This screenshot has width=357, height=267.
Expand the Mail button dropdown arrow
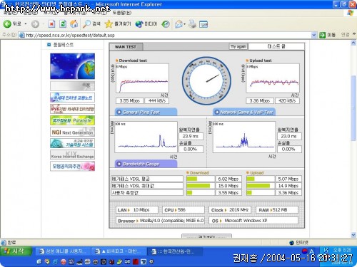(x=185, y=24)
